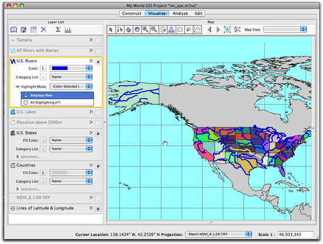Viewport: 323px width, 244px height.
Task: Select the zoom out magnifier tool
Action: (154, 30)
